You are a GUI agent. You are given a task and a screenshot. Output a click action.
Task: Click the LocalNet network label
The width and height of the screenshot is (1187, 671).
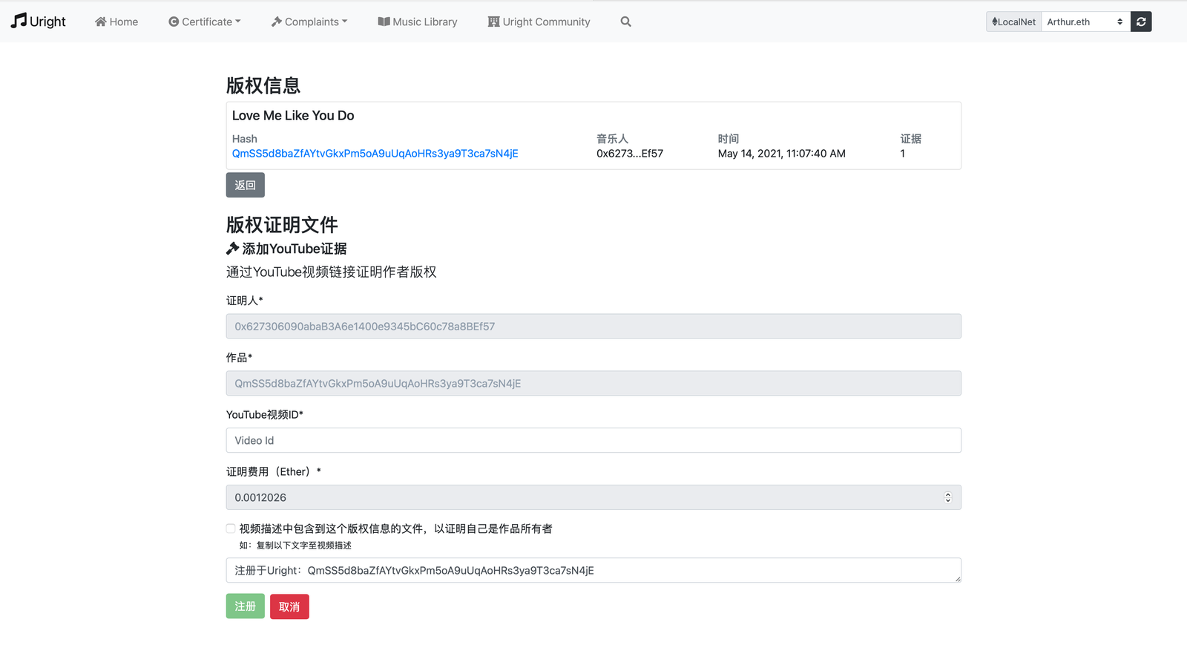[1013, 22]
